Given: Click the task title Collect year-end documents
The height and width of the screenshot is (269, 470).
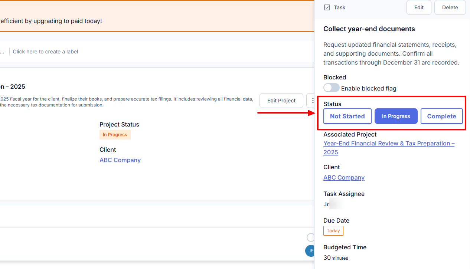Looking at the screenshot, I should (369, 29).
